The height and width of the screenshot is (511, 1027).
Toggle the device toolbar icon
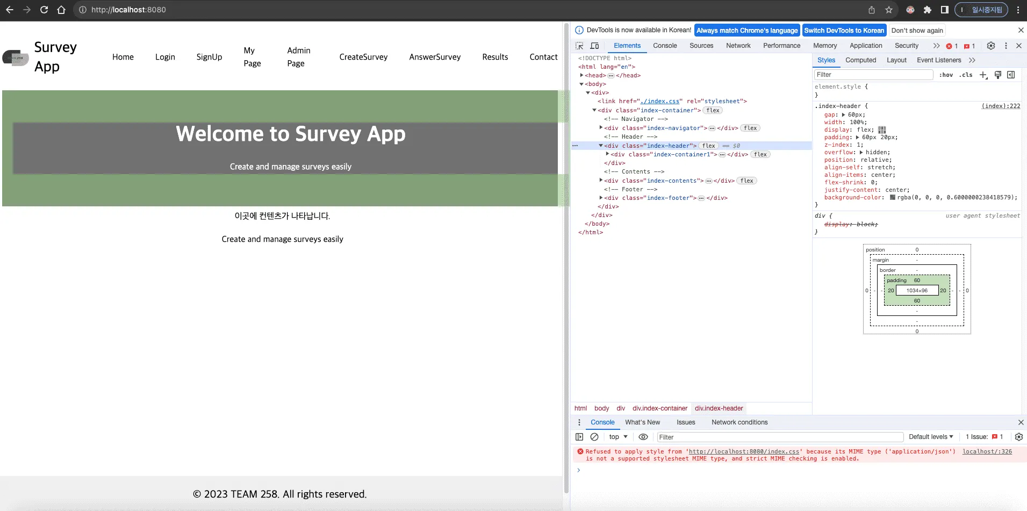pyautogui.click(x=594, y=46)
